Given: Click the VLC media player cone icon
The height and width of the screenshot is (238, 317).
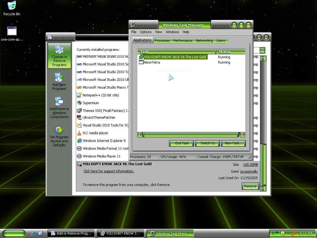Looking at the screenshot, I should (x=79, y=133).
